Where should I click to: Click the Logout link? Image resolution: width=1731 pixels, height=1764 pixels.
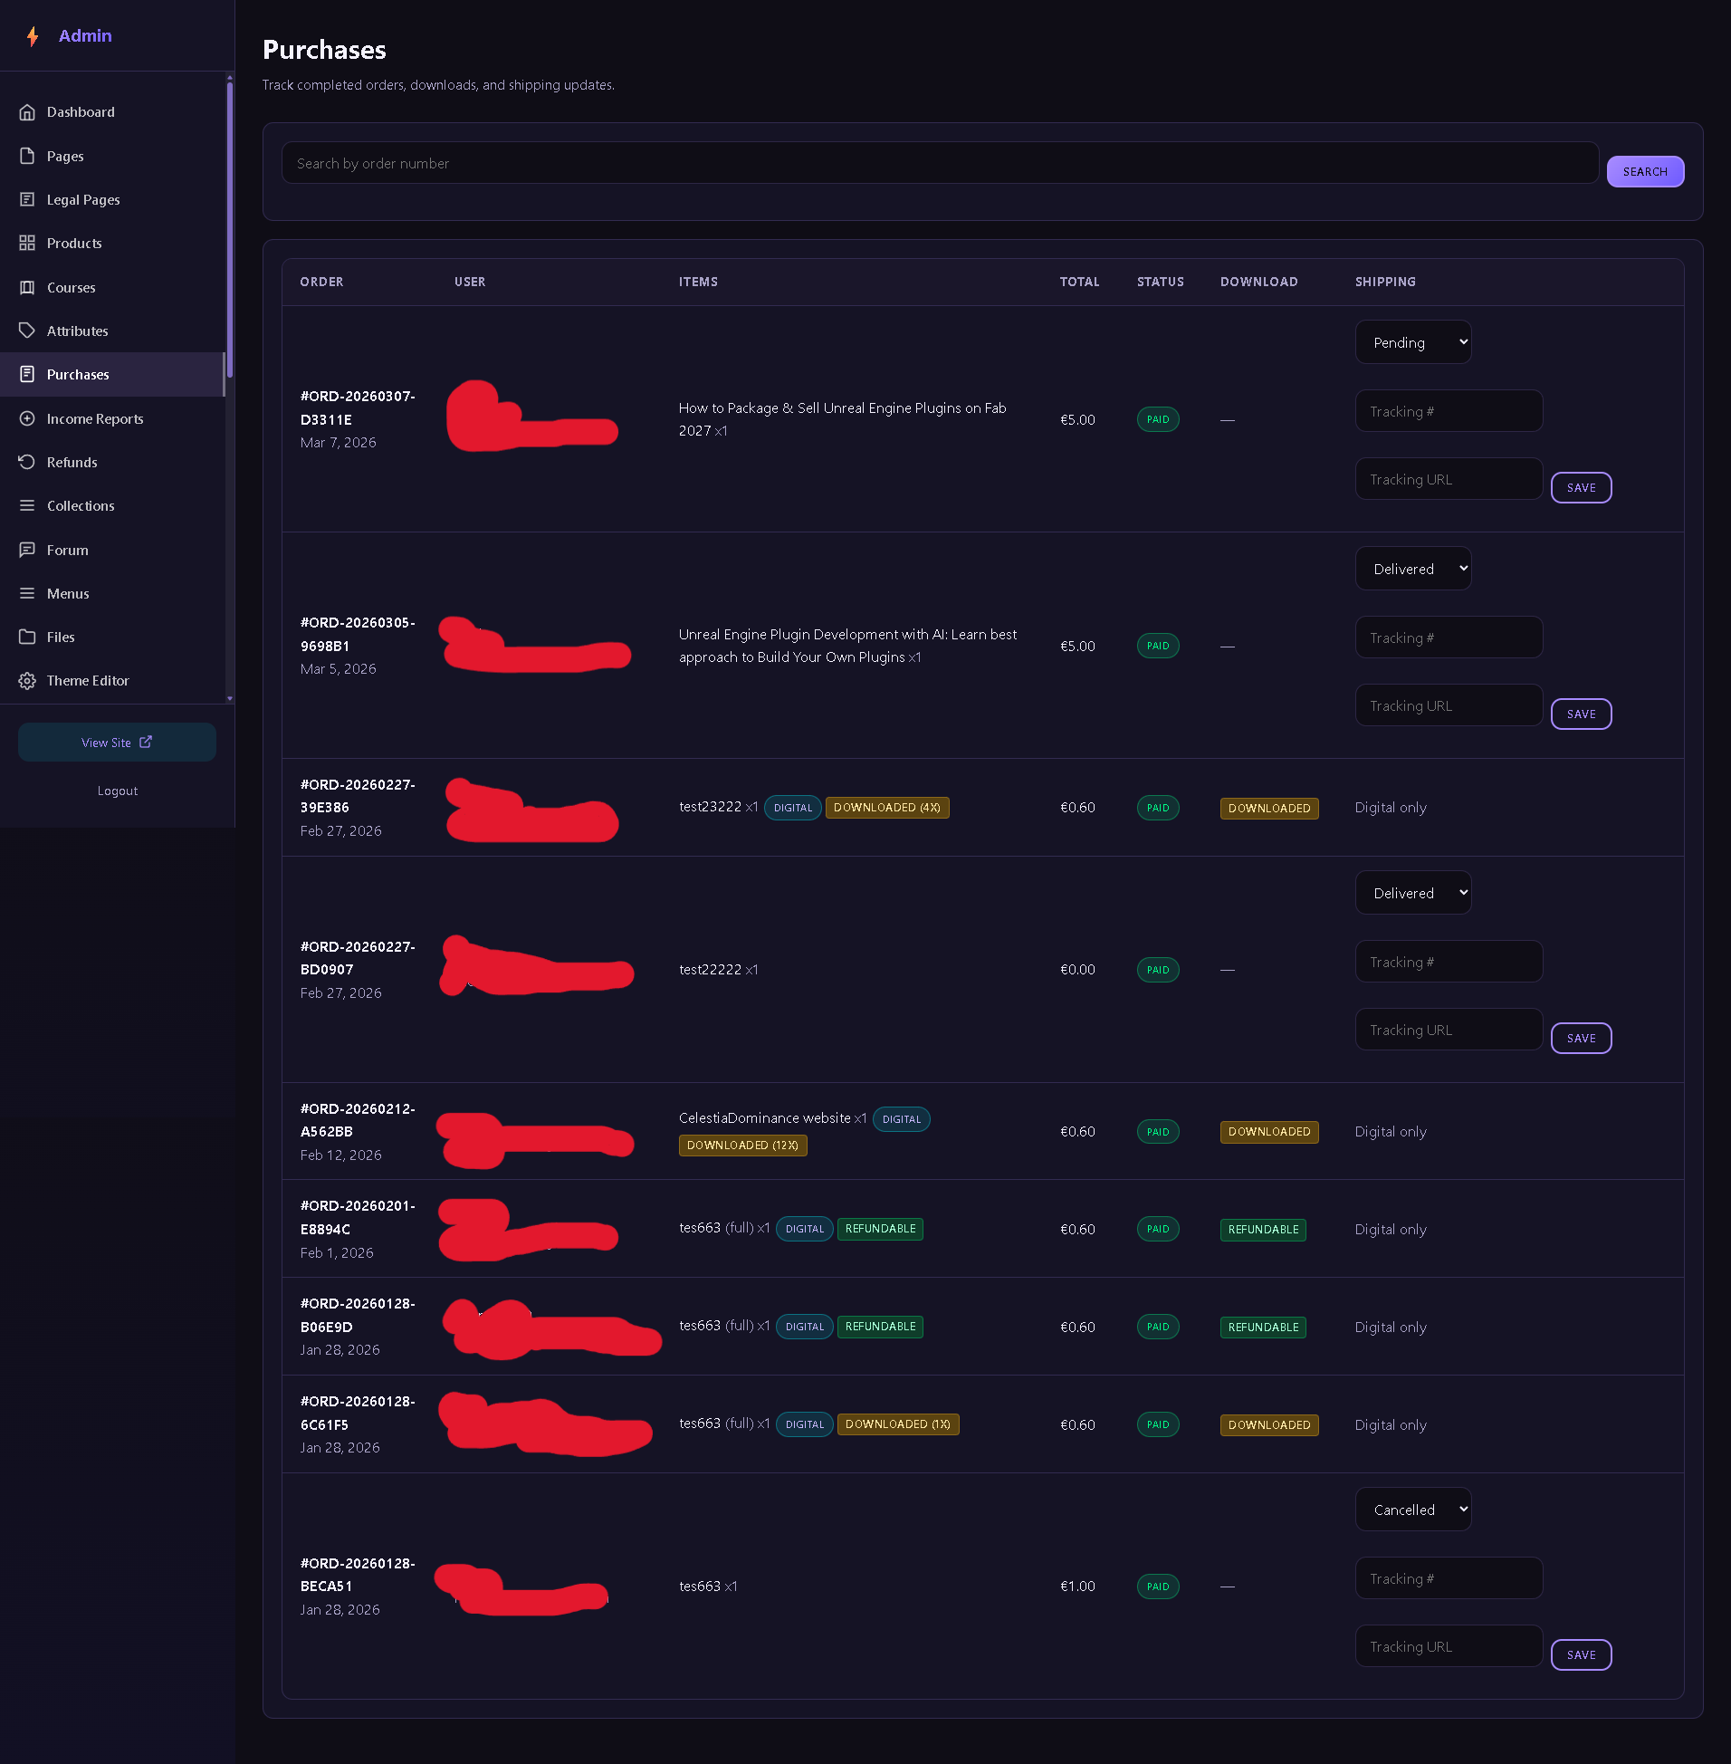[x=118, y=791]
